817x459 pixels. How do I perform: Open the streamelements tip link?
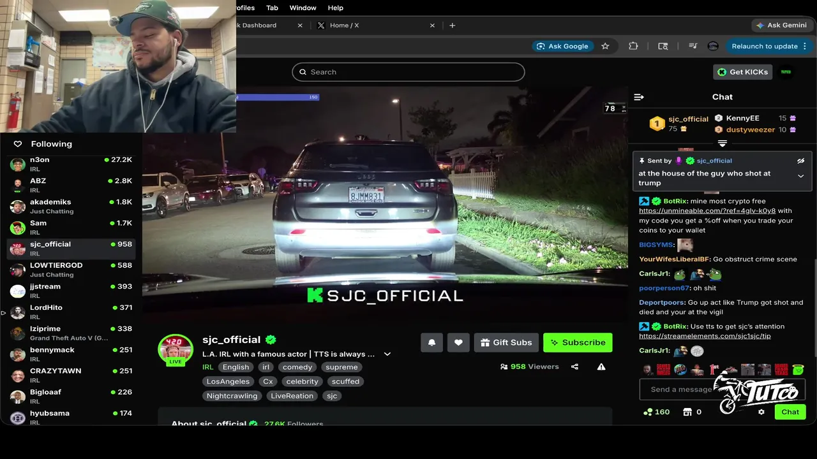point(705,336)
